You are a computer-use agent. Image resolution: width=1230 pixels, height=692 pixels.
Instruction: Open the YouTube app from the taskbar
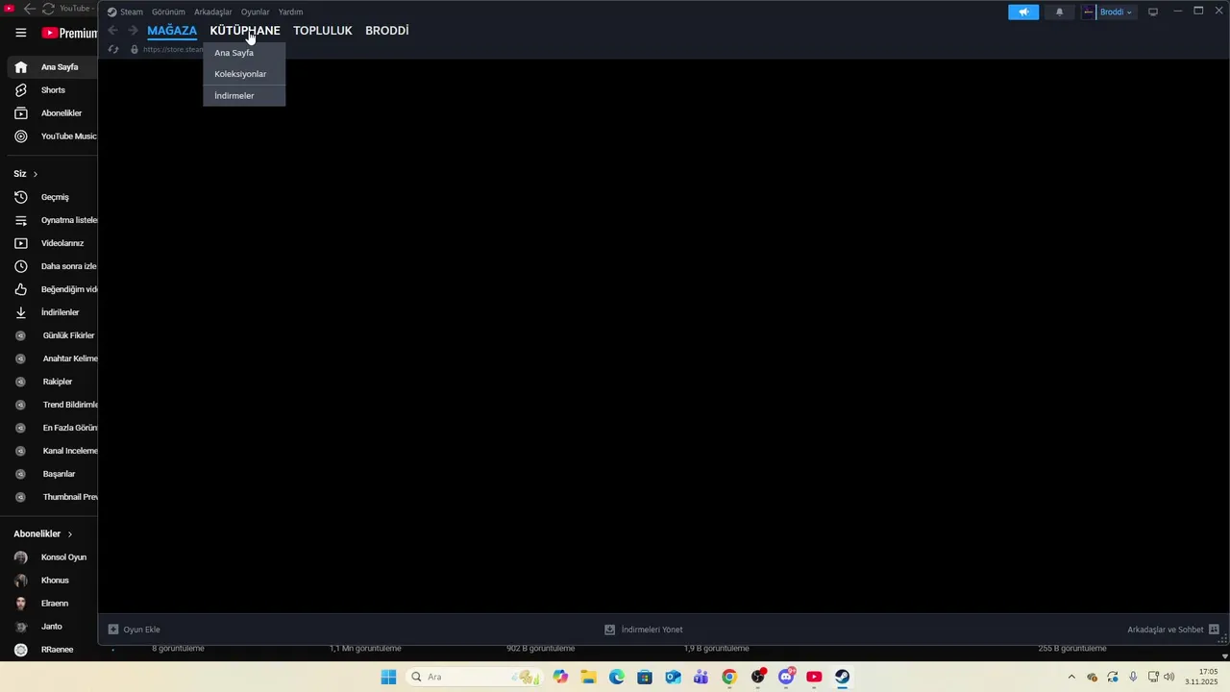(814, 677)
